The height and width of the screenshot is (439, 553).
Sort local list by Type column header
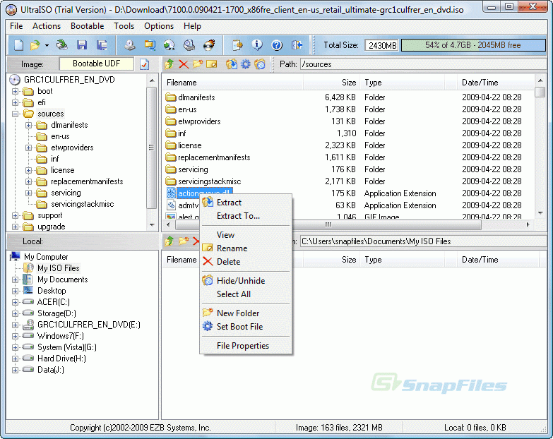pyautogui.click(x=403, y=260)
